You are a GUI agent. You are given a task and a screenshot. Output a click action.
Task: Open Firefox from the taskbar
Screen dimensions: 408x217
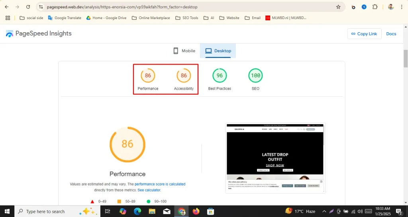click(x=196, y=211)
